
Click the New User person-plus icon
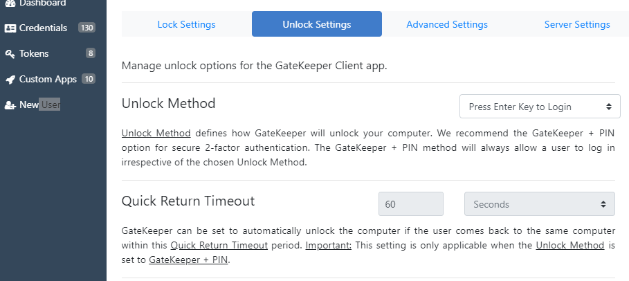coord(10,105)
